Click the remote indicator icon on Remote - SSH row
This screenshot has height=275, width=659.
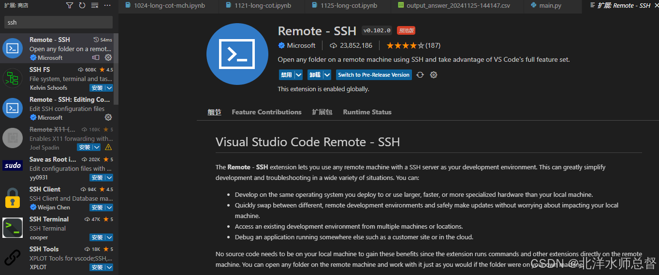(x=96, y=57)
